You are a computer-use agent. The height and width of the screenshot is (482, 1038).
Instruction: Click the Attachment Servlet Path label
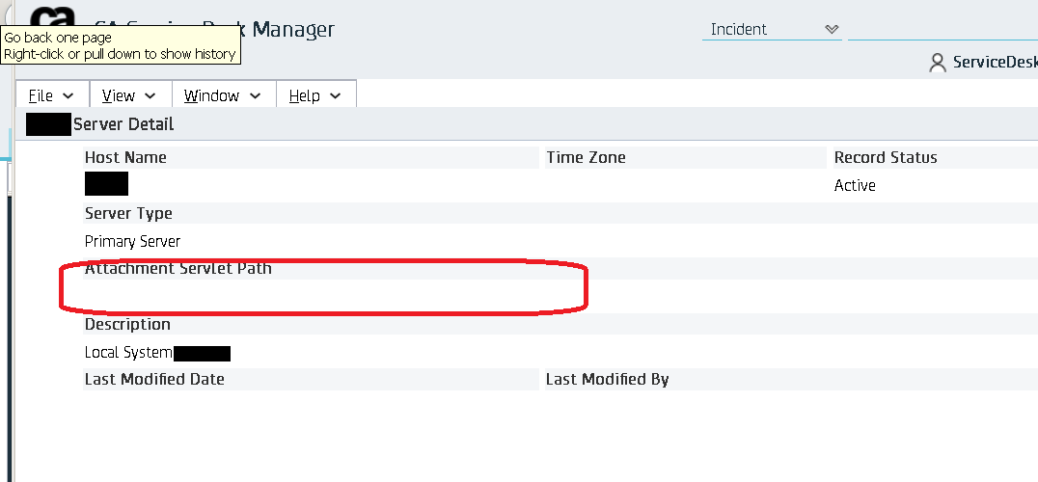pyautogui.click(x=178, y=269)
